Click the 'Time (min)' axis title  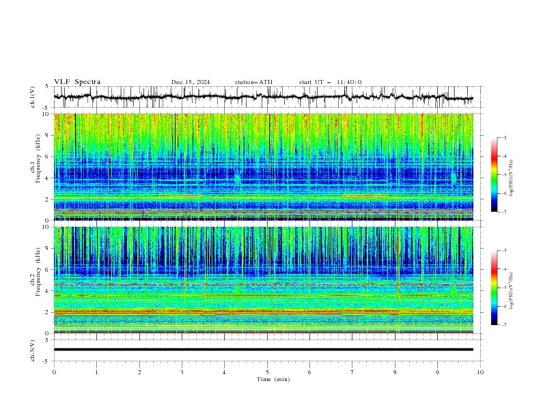(x=273, y=379)
